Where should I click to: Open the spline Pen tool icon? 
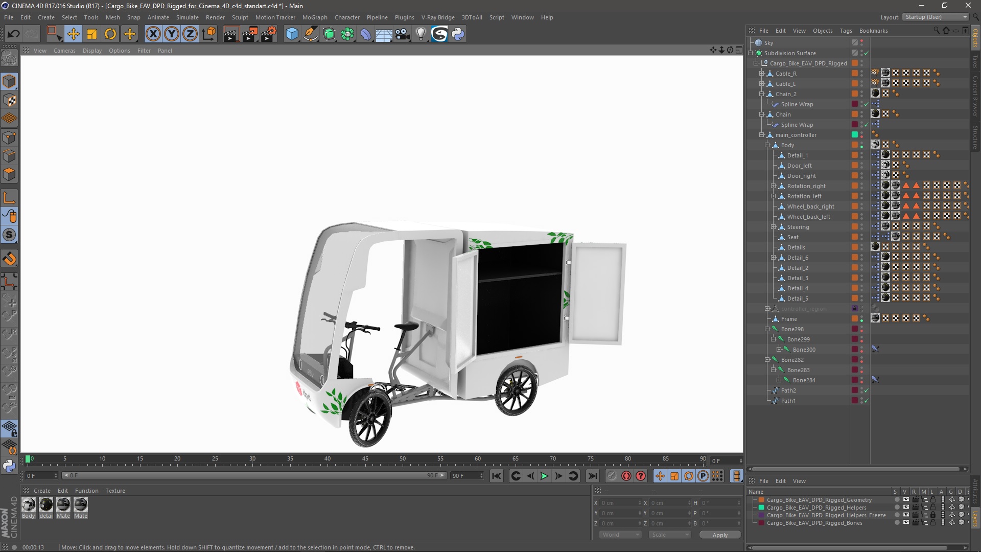click(x=310, y=34)
